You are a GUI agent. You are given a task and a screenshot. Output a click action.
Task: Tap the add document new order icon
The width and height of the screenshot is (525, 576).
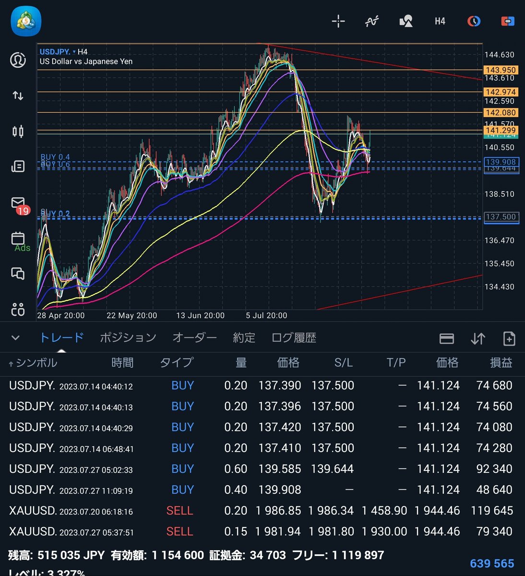[x=509, y=338]
